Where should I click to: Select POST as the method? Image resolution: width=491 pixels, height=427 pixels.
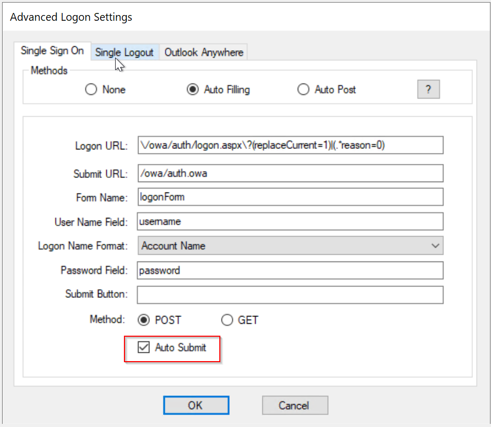[144, 320]
